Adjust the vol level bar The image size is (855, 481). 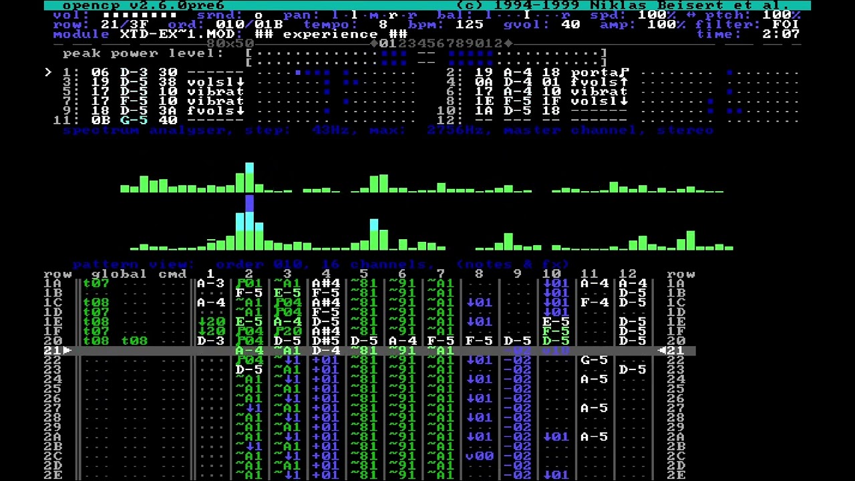click(x=140, y=15)
